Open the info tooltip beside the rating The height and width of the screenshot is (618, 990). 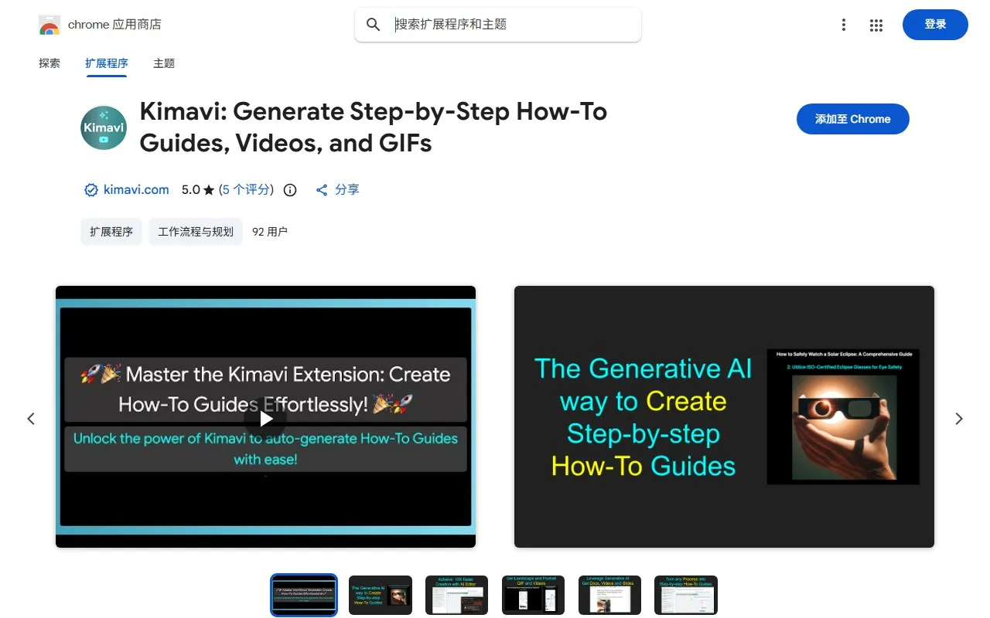289,189
